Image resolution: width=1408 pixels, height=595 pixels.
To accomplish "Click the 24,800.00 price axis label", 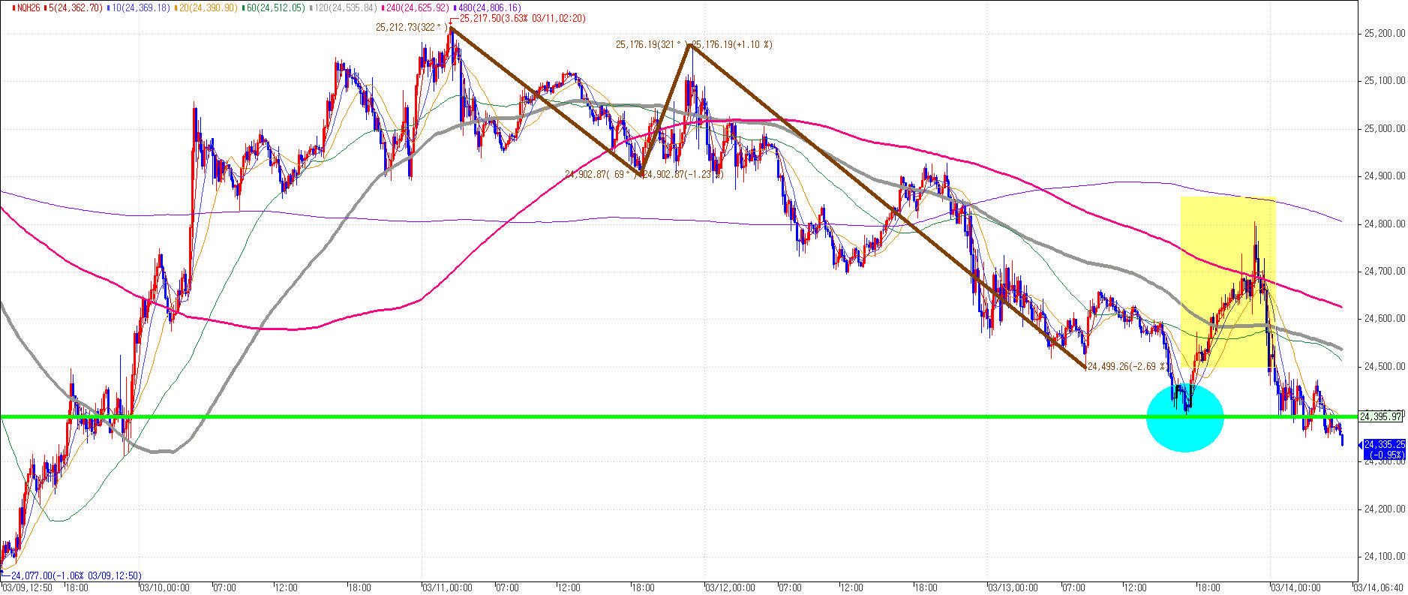I will (x=1385, y=224).
